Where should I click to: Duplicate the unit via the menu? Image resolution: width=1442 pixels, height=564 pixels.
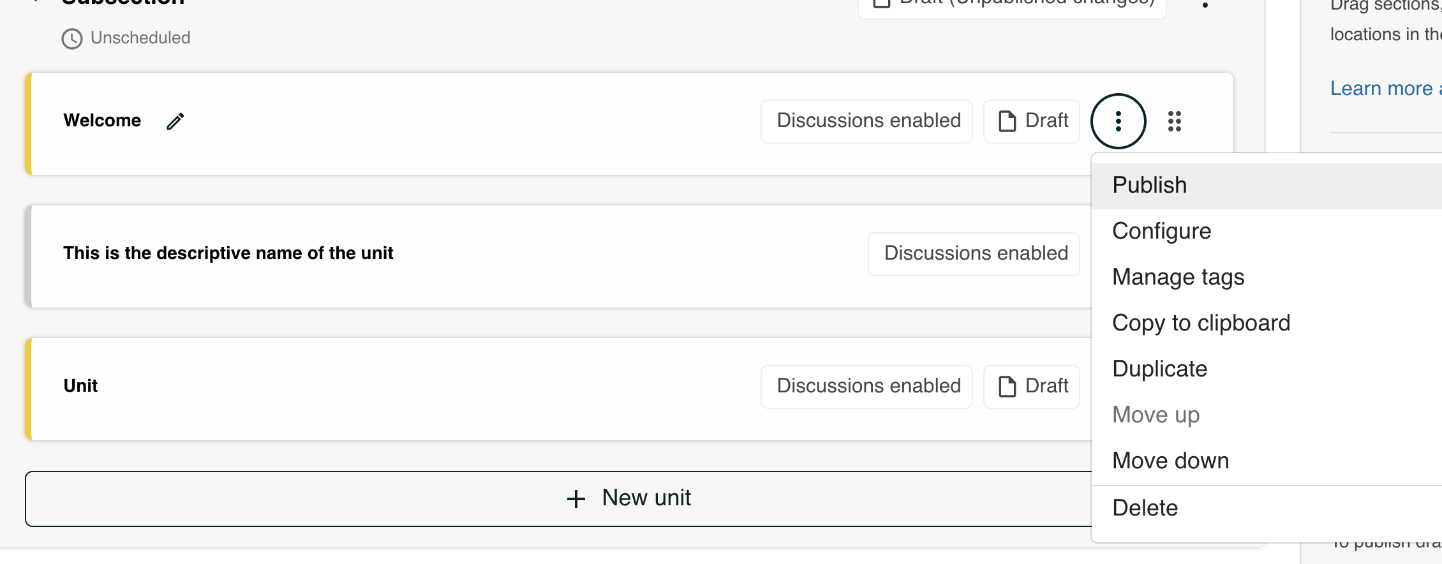pyautogui.click(x=1159, y=369)
